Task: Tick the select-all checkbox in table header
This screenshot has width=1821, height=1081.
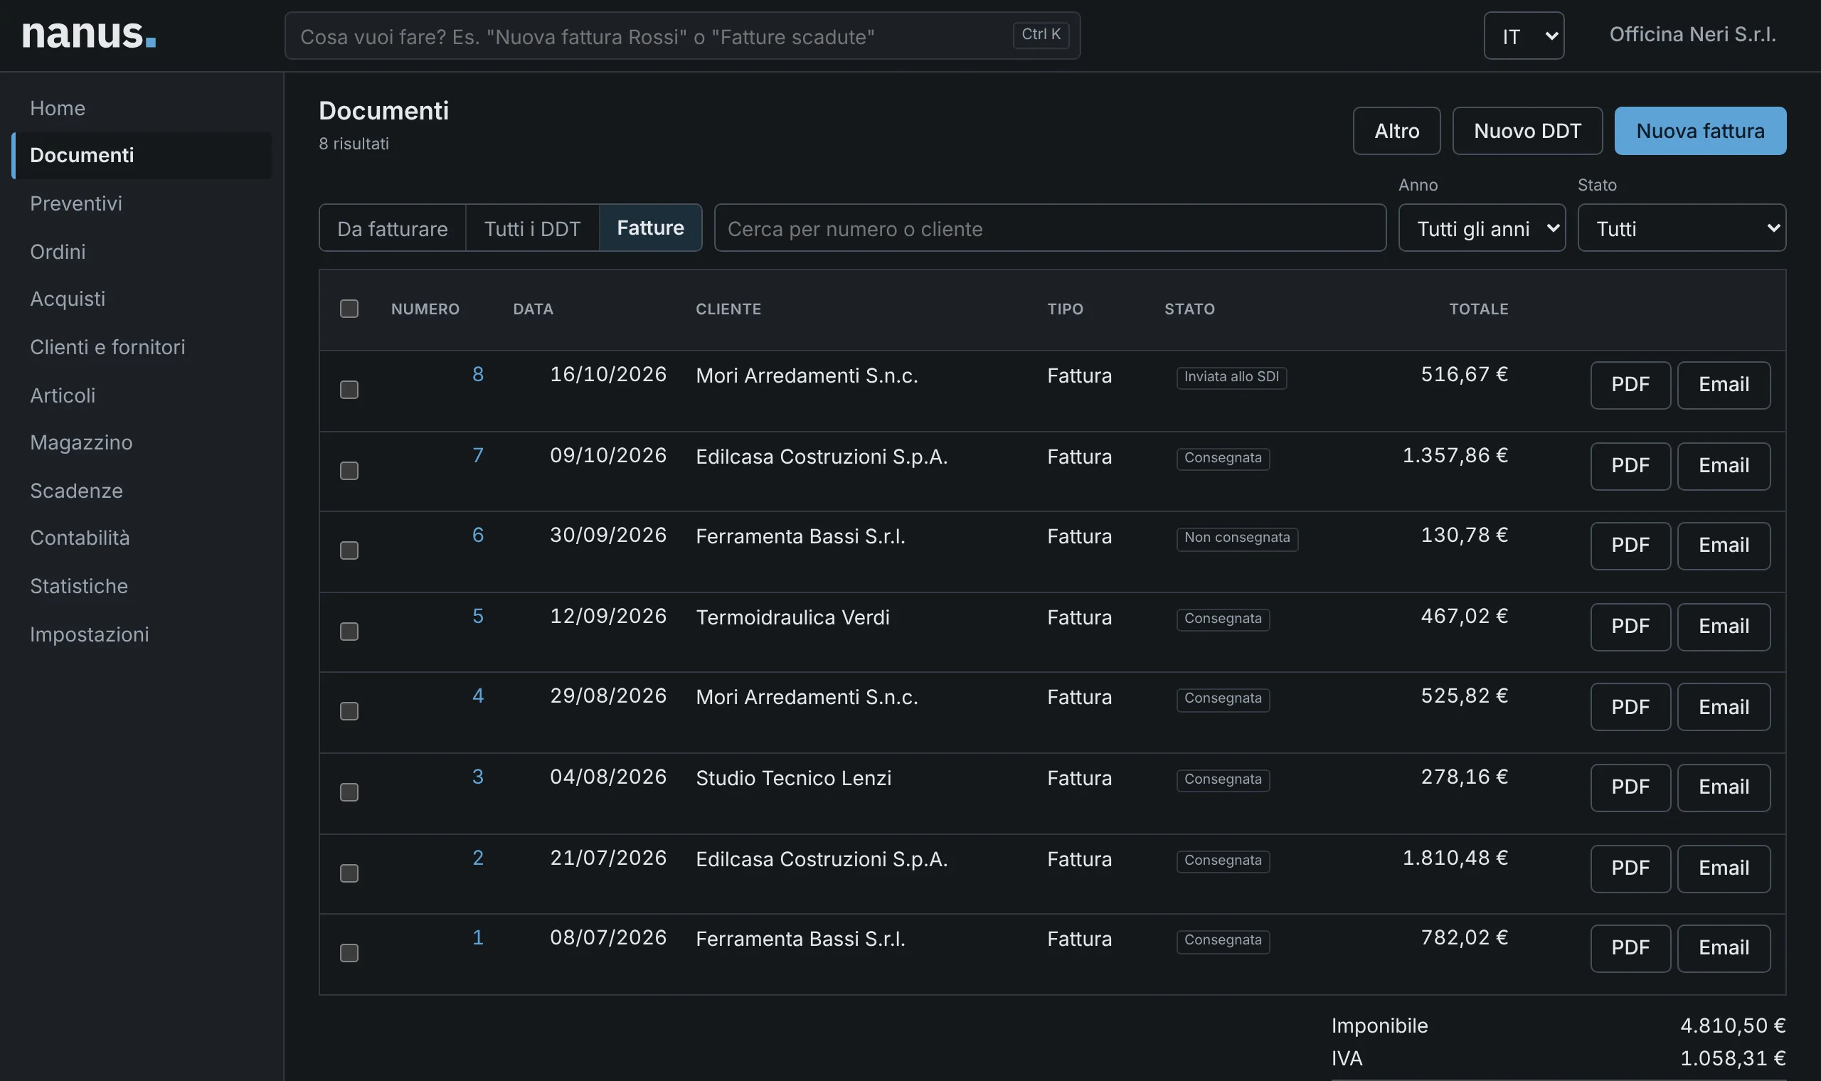Action: click(x=349, y=309)
